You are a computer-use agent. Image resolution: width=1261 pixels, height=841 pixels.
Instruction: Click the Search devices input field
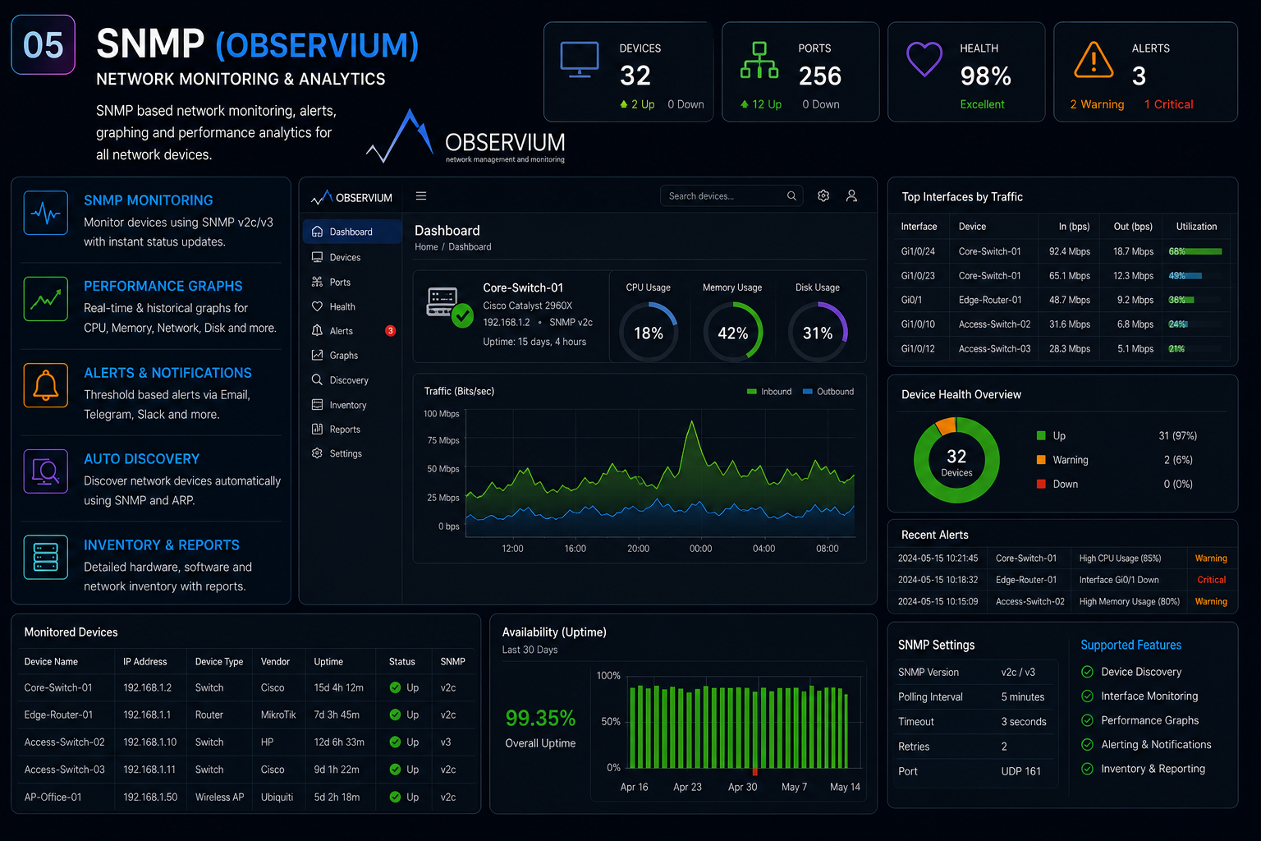point(731,196)
